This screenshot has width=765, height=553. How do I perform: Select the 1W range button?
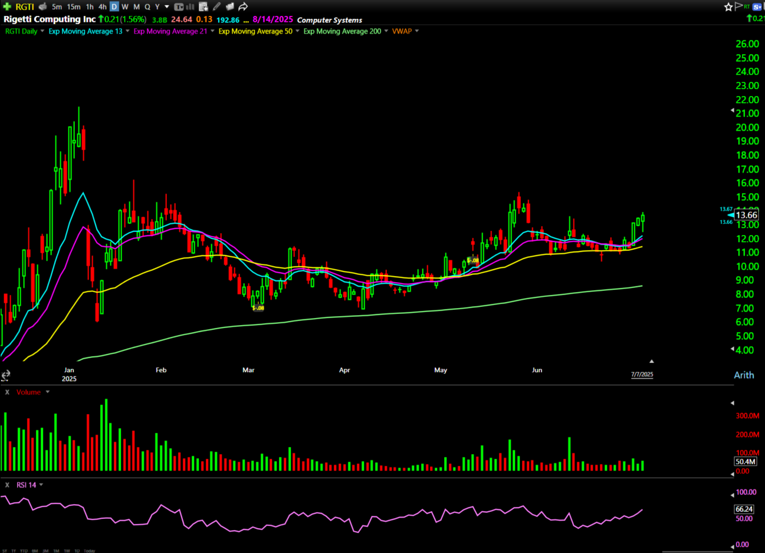67,551
